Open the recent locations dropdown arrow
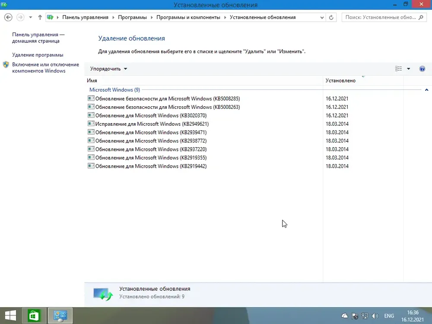432x324 pixels. point(31,17)
